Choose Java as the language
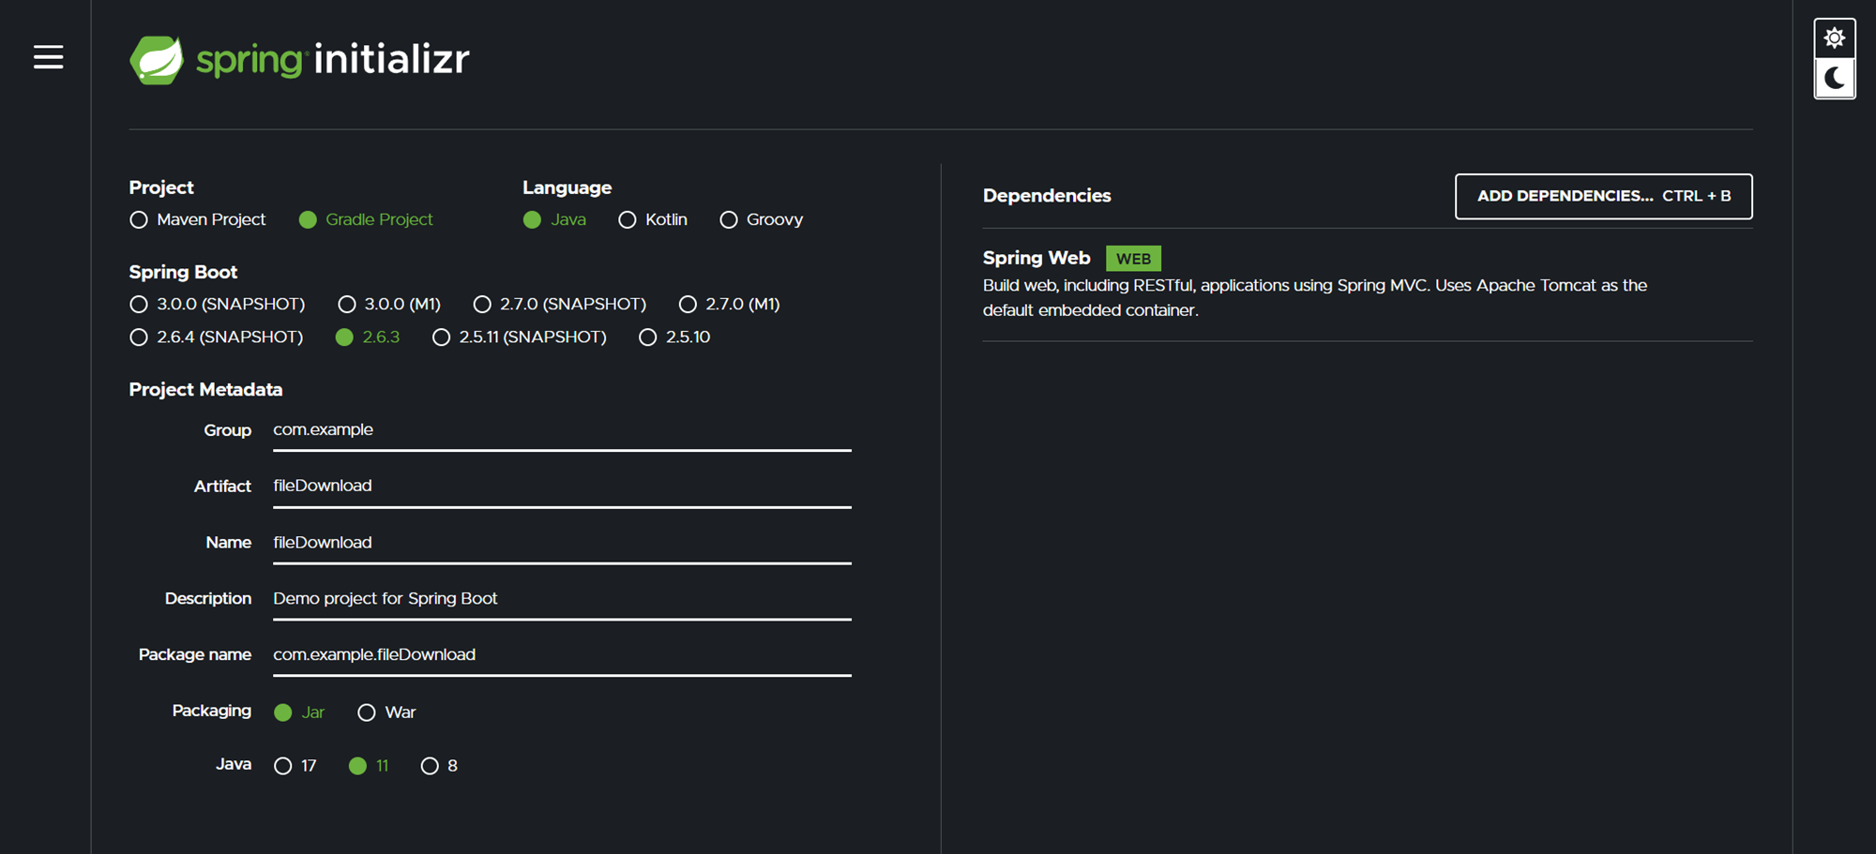Image resolution: width=1876 pixels, height=854 pixels. (554, 219)
